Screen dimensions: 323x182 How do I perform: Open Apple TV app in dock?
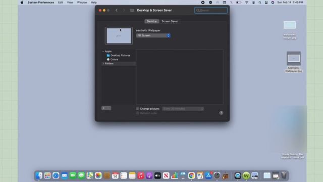[157, 175]
